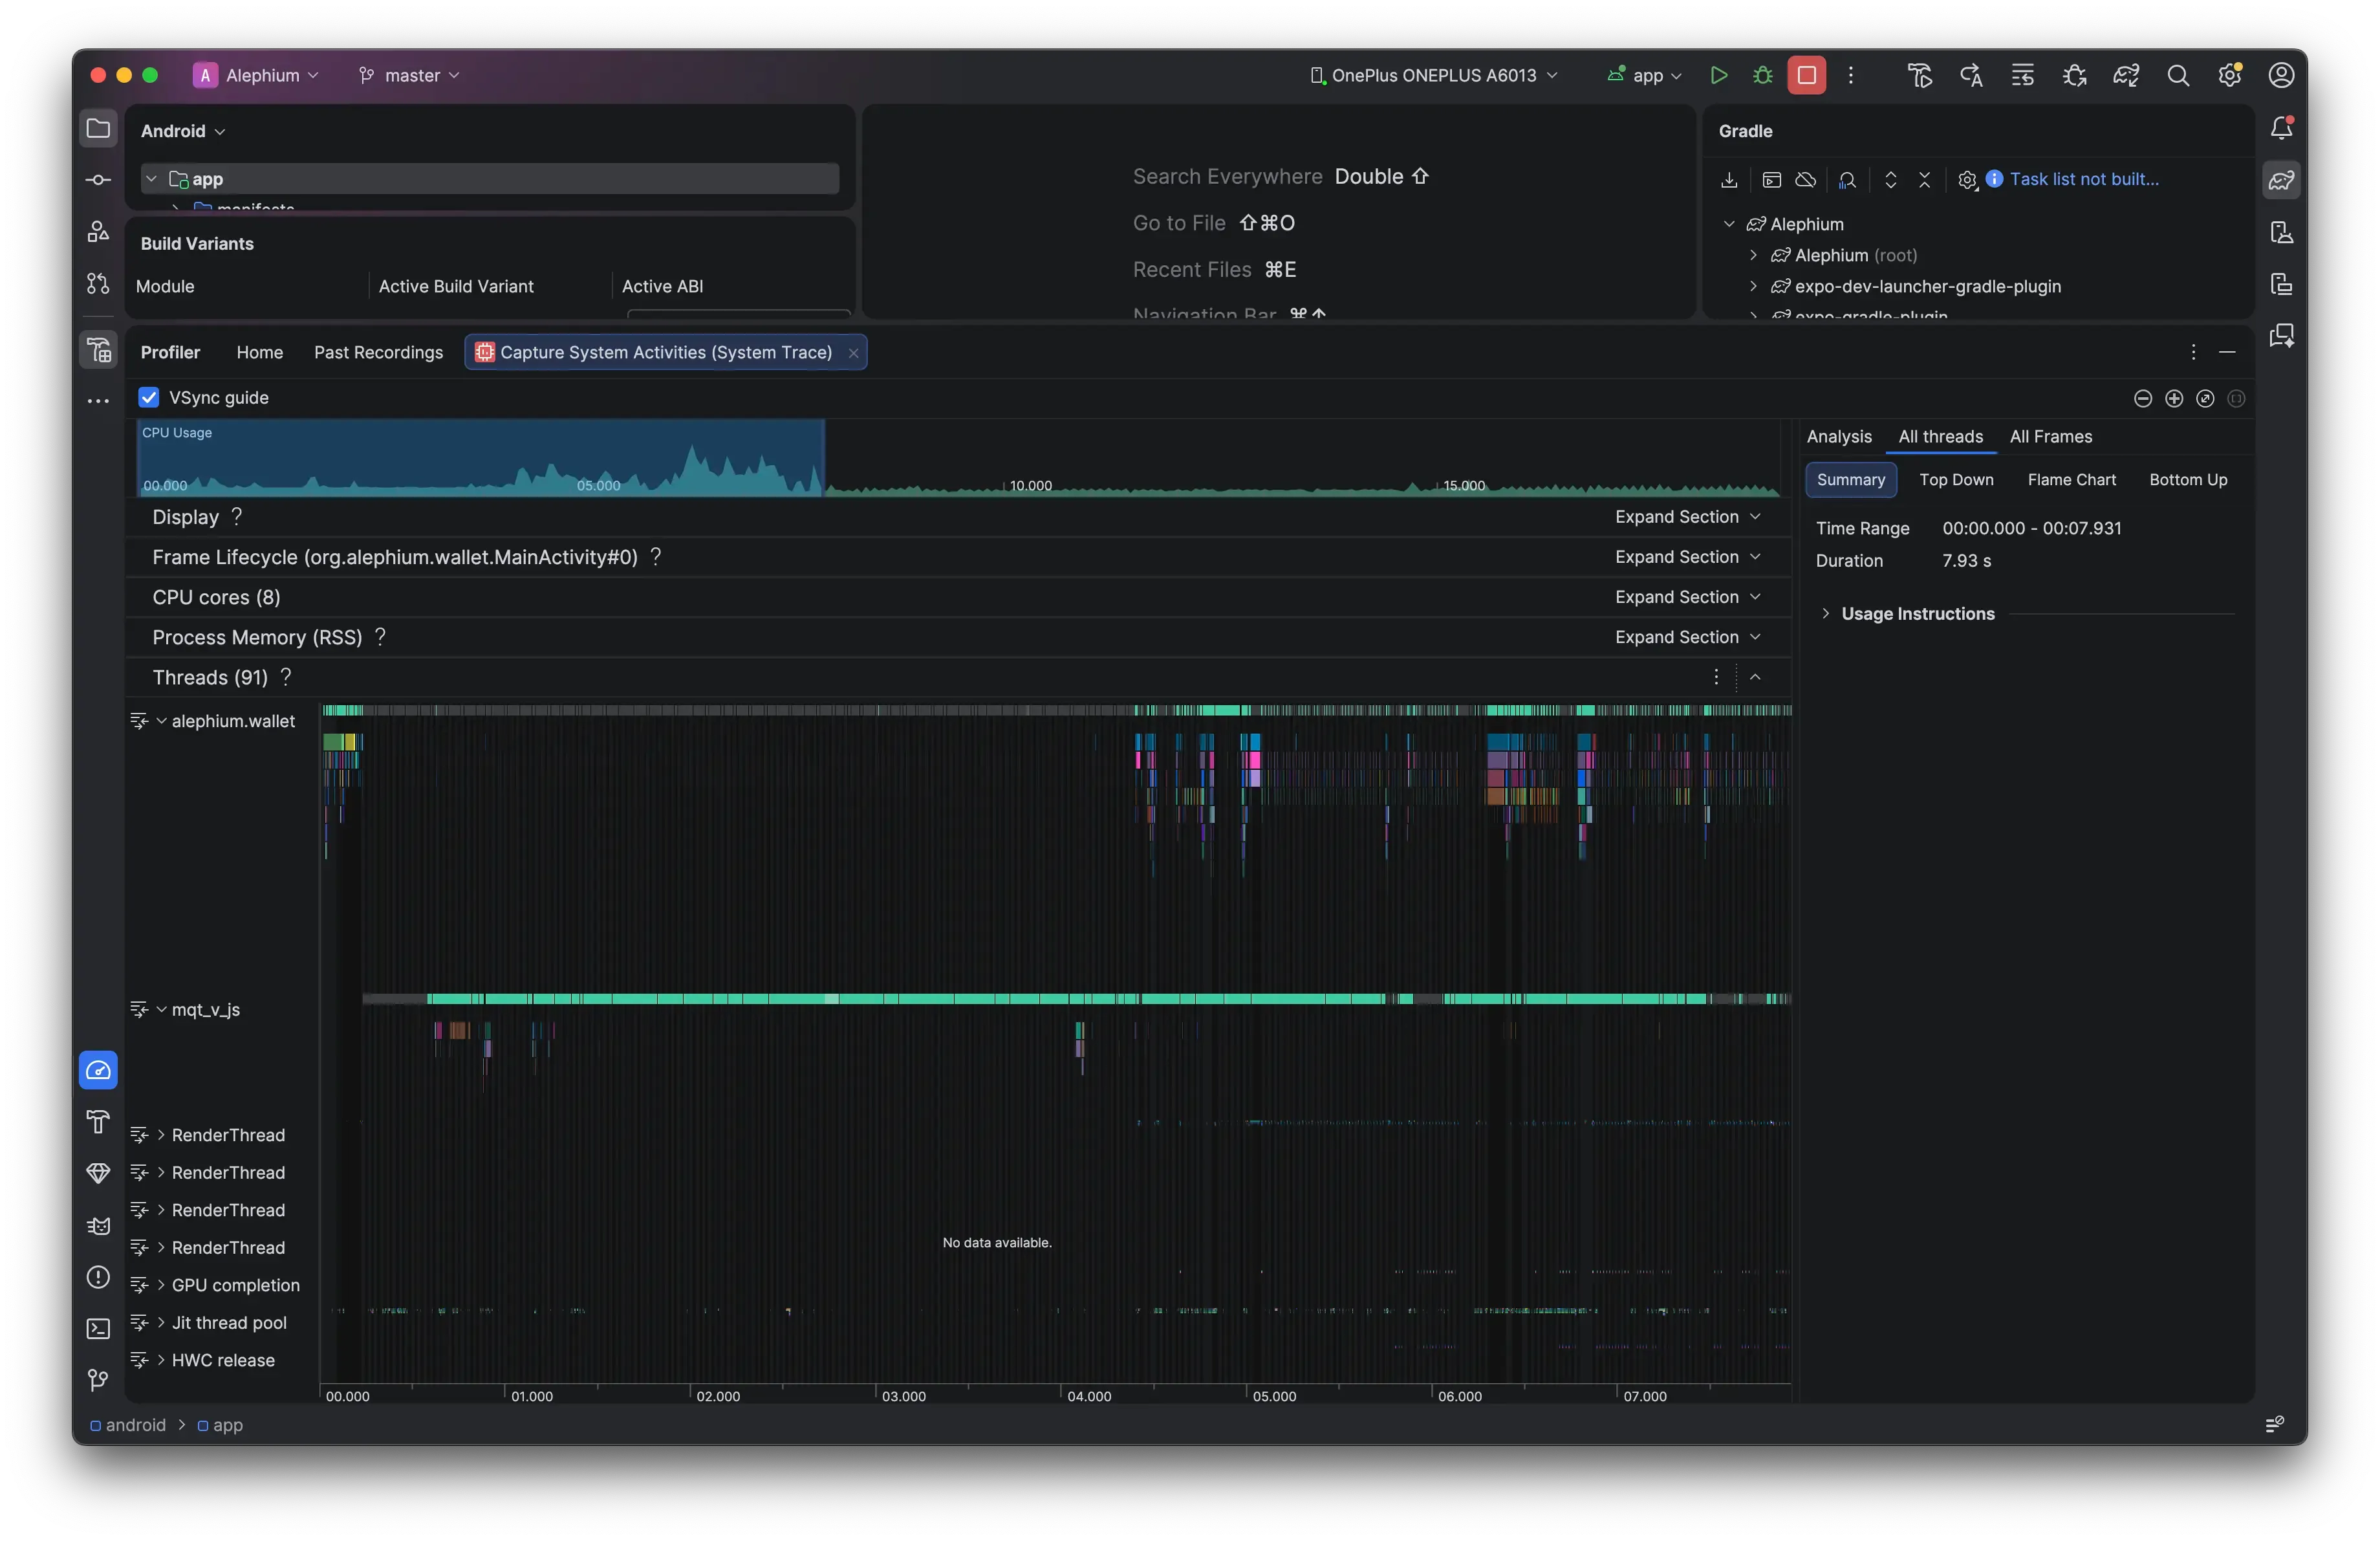Open the Profiler tool window icon
2380x1541 pixels.
point(98,1070)
